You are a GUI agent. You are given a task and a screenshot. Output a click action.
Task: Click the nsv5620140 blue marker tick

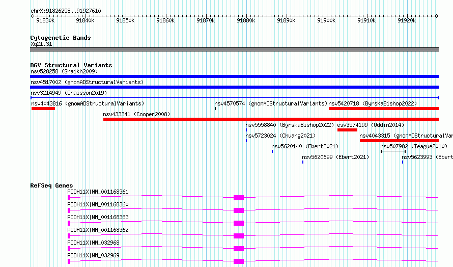pos(272,151)
